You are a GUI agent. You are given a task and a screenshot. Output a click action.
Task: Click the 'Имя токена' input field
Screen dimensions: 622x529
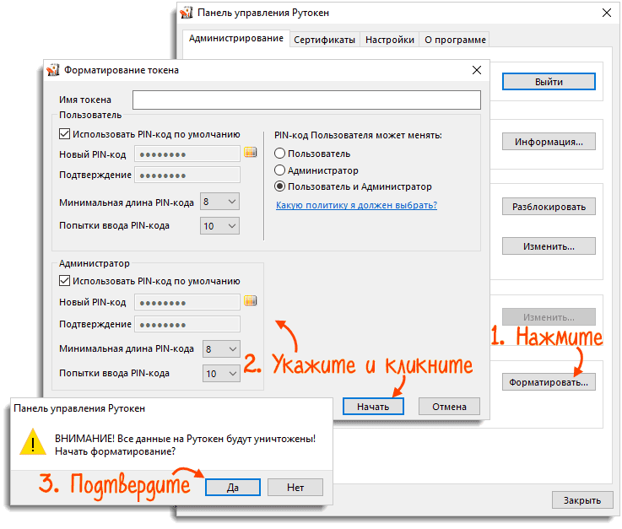(x=306, y=100)
